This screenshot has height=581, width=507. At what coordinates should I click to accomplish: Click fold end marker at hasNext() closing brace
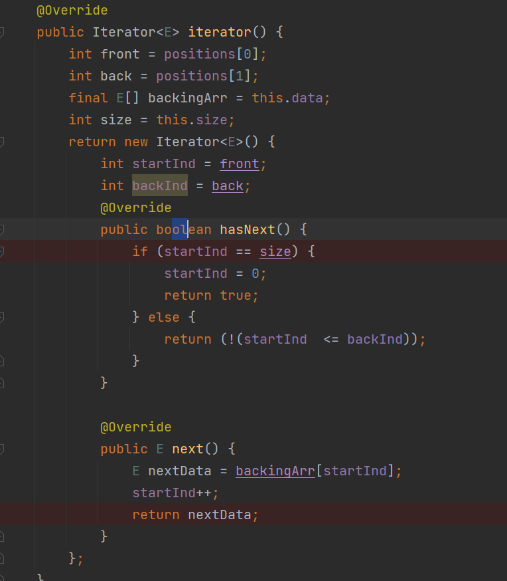2,382
